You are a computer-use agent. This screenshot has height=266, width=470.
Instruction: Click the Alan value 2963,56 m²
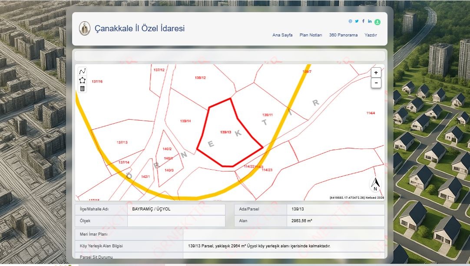pos(301,221)
